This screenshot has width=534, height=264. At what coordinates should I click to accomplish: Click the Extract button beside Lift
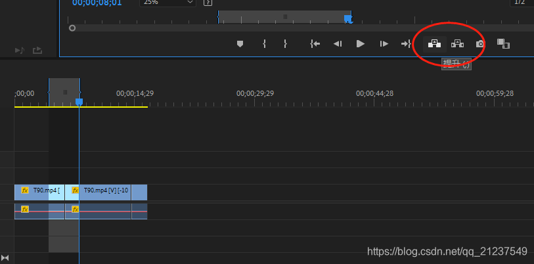[x=457, y=43]
